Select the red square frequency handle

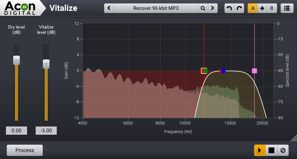pyautogui.click(x=203, y=71)
